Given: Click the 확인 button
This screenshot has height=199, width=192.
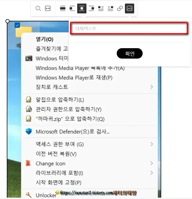Looking at the screenshot, I should [x=130, y=53].
